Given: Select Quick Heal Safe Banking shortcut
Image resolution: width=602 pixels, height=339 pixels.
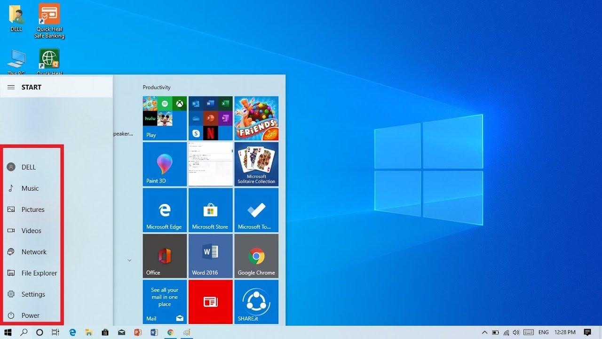Looking at the screenshot, I should [49, 21].
